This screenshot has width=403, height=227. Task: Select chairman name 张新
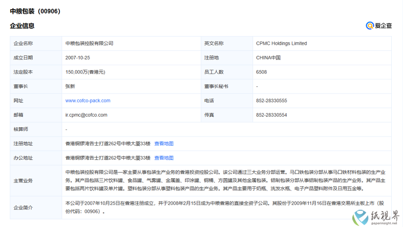pyautogui.click(x=70, y=86)
